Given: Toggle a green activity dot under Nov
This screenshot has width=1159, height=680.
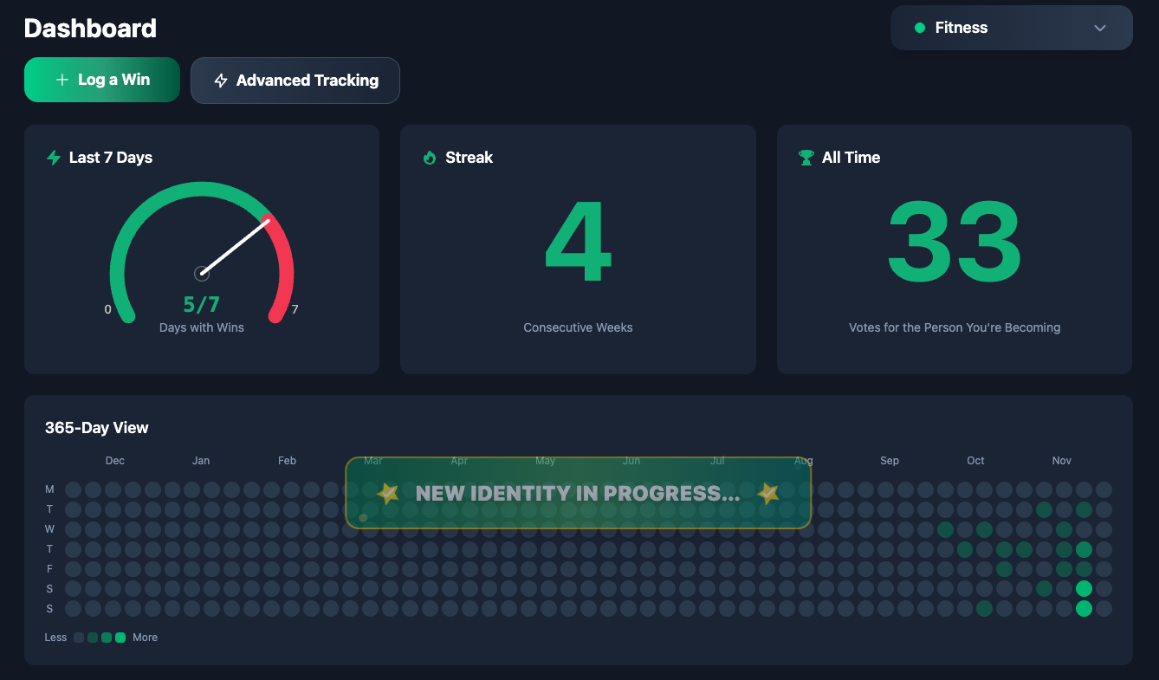Looking at the screenshot, I should 1084,588.
